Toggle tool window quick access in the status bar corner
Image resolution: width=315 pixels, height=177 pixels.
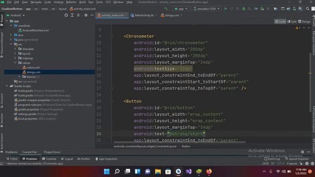[x=2, y=164]
